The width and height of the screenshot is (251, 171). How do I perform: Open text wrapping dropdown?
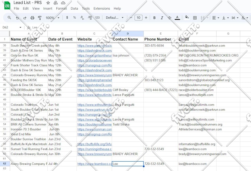pos(235,18)
